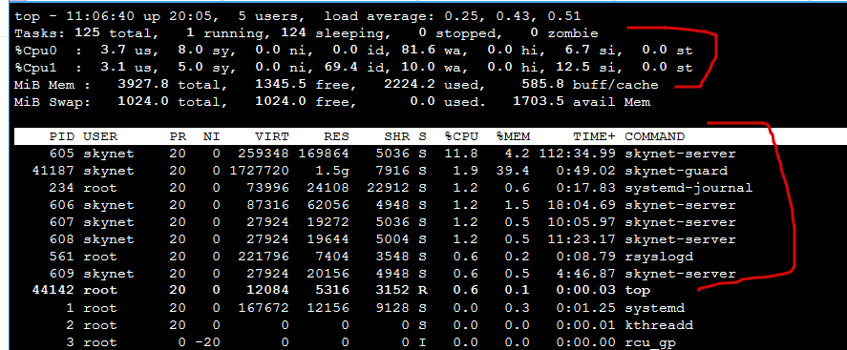Select PID 605 in the process list
The height and width of the screenshot is (350, 847).
pos(61,154)
